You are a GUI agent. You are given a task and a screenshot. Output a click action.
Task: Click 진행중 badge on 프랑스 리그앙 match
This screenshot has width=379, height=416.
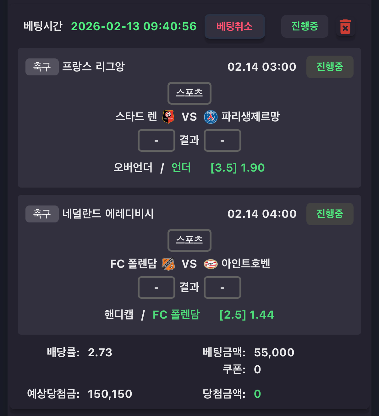click(330, 67)
